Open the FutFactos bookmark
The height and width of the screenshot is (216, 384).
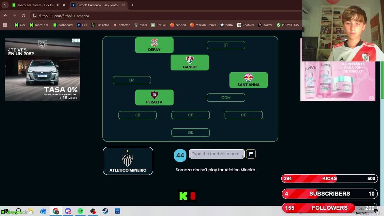pyautogui.click(x=100, y=25)
